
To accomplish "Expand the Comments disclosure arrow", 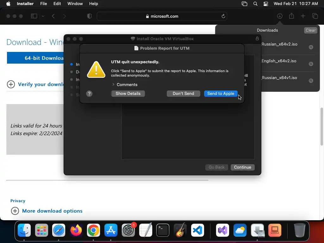I will [113, 84].
